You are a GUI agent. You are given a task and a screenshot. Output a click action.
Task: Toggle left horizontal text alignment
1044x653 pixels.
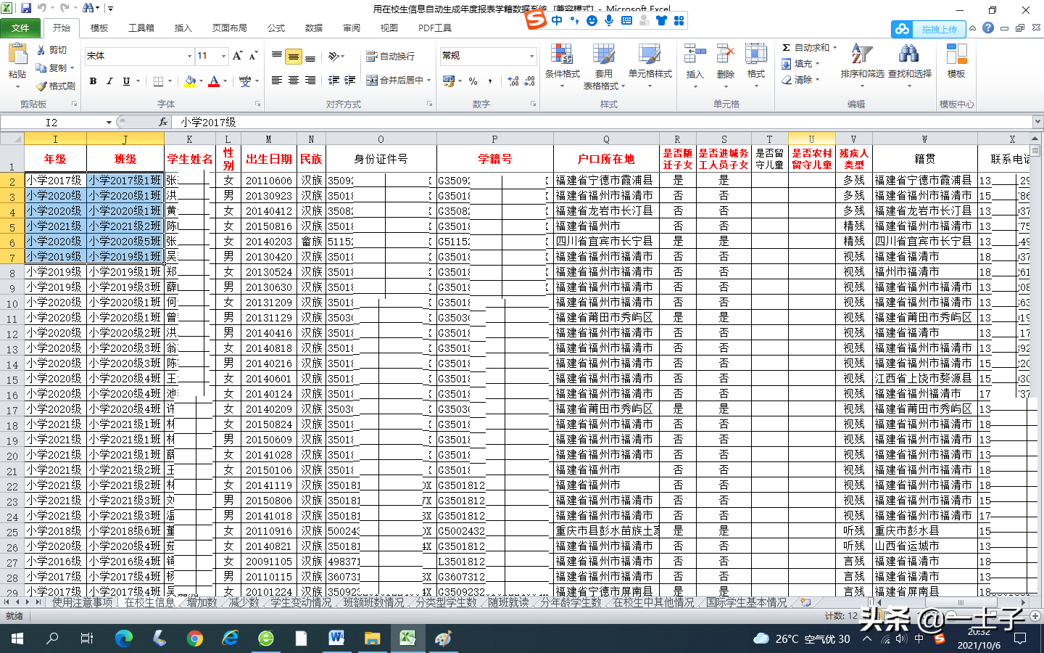277,81
